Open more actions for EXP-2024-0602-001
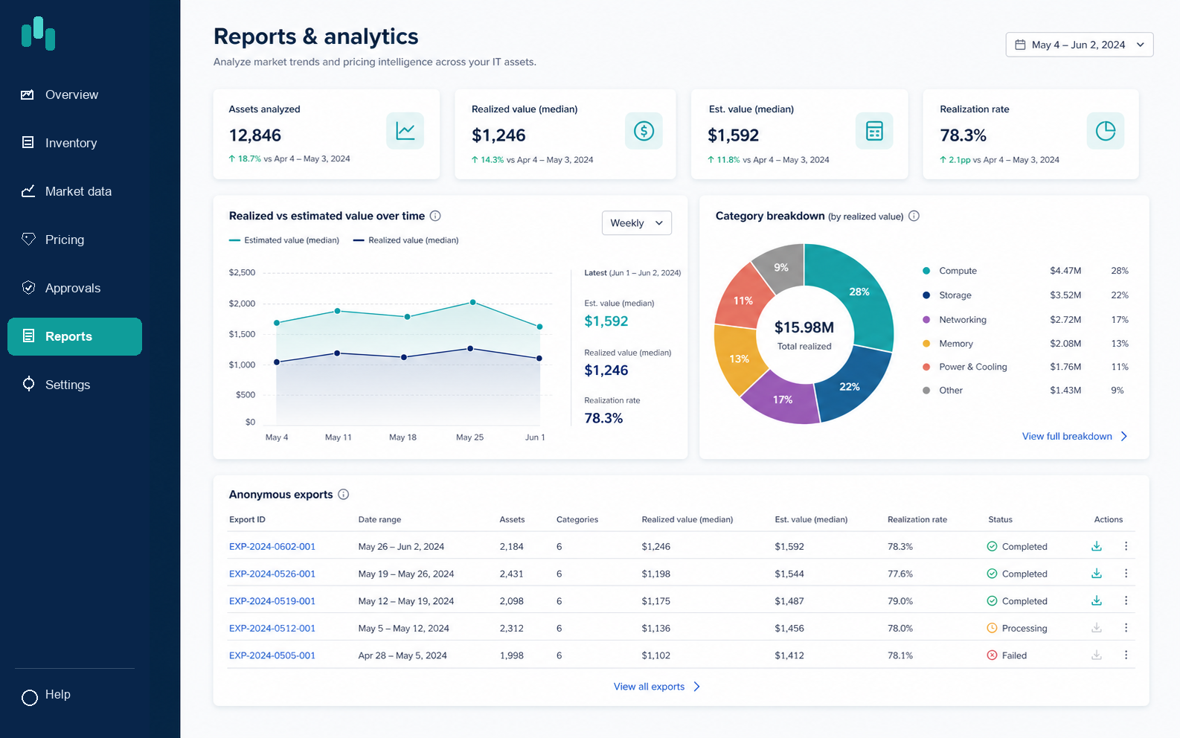The image size is (1180, 738). point(1126,546)
